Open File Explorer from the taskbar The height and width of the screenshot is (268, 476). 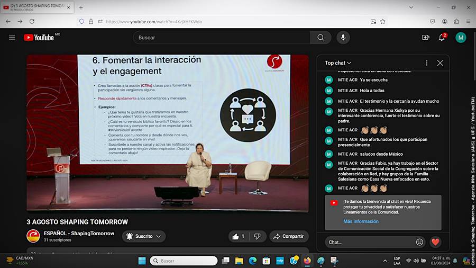239,261
